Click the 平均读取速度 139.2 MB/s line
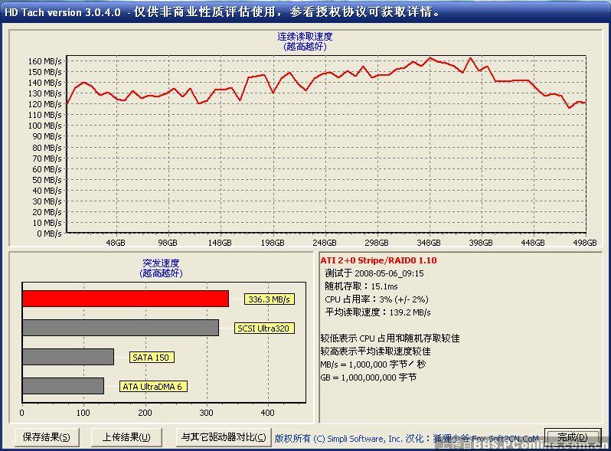The image size is (611, 451). pyautogui.click(x=377, y=312)
